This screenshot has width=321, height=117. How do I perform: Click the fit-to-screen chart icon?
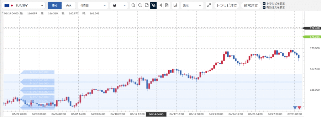click(147, 6)
